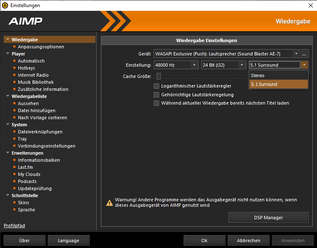
Task: Click the Language button
Action: coord(69,240)
